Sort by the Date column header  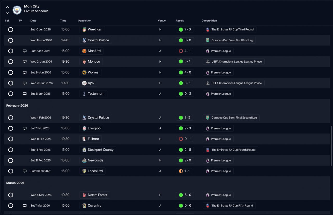point(33,21)
